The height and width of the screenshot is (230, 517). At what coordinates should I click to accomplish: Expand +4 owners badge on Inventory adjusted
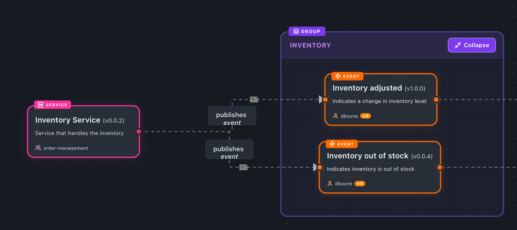(x=365, y=116)
